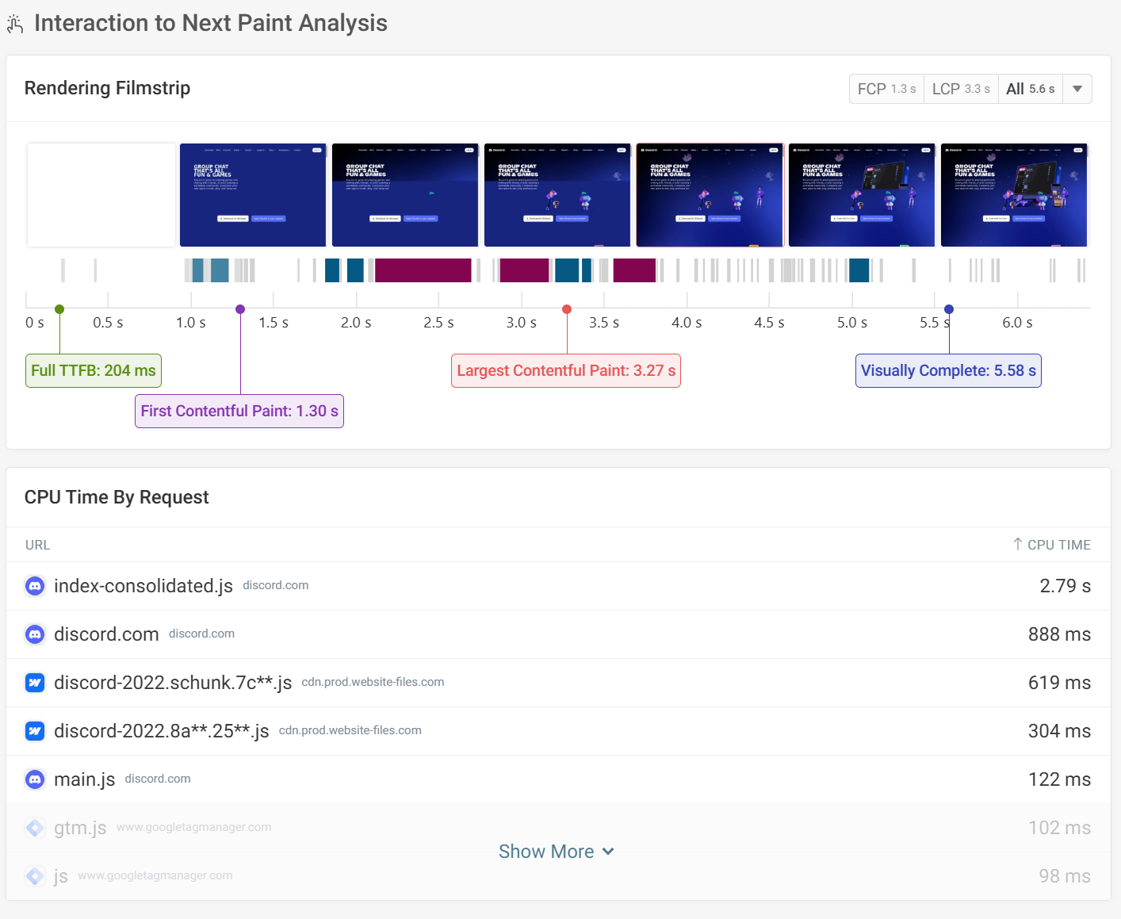The height and width of the screenshot is (919, 1121).
Task: Click the interaction tap icon in page heading
Action: coord(15,24)
